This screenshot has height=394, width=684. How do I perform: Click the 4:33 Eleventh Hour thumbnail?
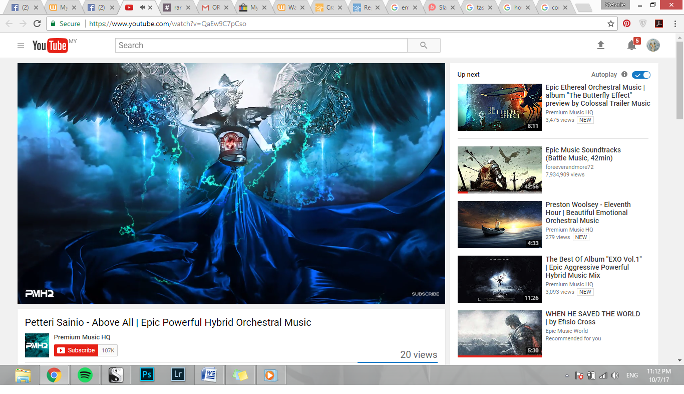pyautogui.click(x=500, y=225)
